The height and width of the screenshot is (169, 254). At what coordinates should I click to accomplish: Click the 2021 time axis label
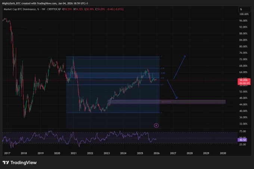[74, 153]
